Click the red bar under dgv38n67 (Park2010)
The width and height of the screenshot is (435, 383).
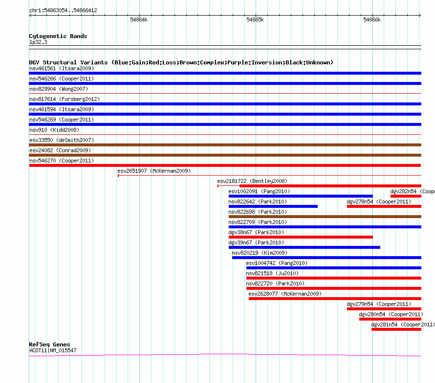(x=301, y=237)
